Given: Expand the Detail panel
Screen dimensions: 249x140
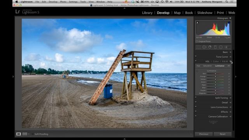Looking at the screenshot, I should coord(230,103).
